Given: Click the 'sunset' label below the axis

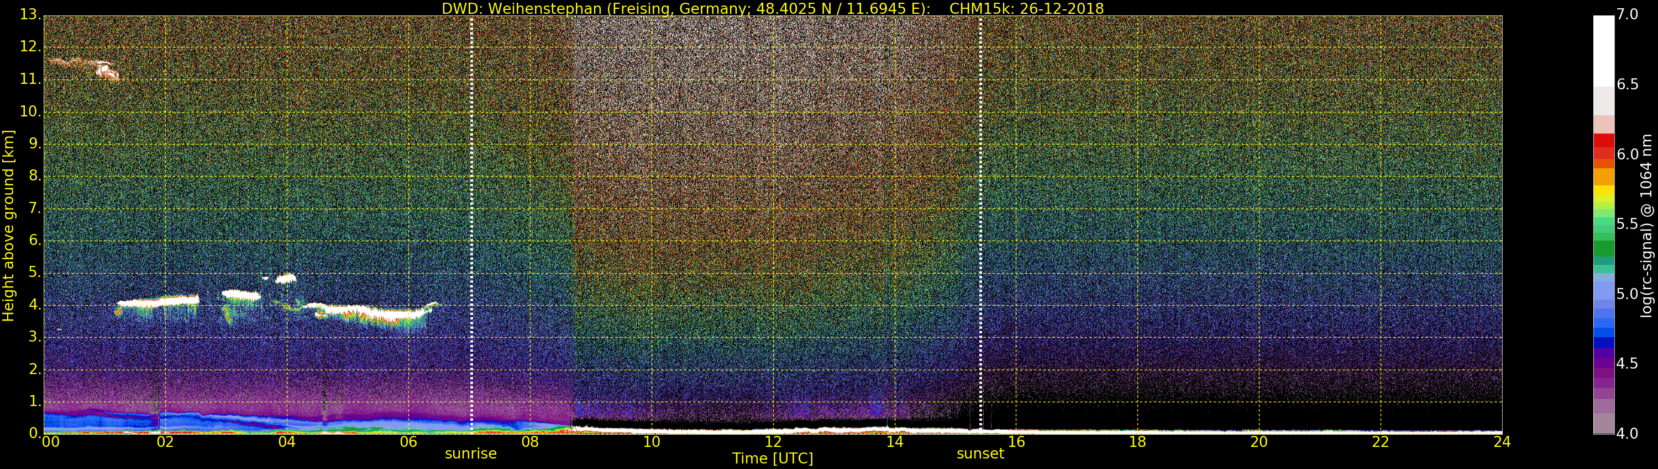Looking at the screenshot, I should pyautogui.click(x=980, y=454).
